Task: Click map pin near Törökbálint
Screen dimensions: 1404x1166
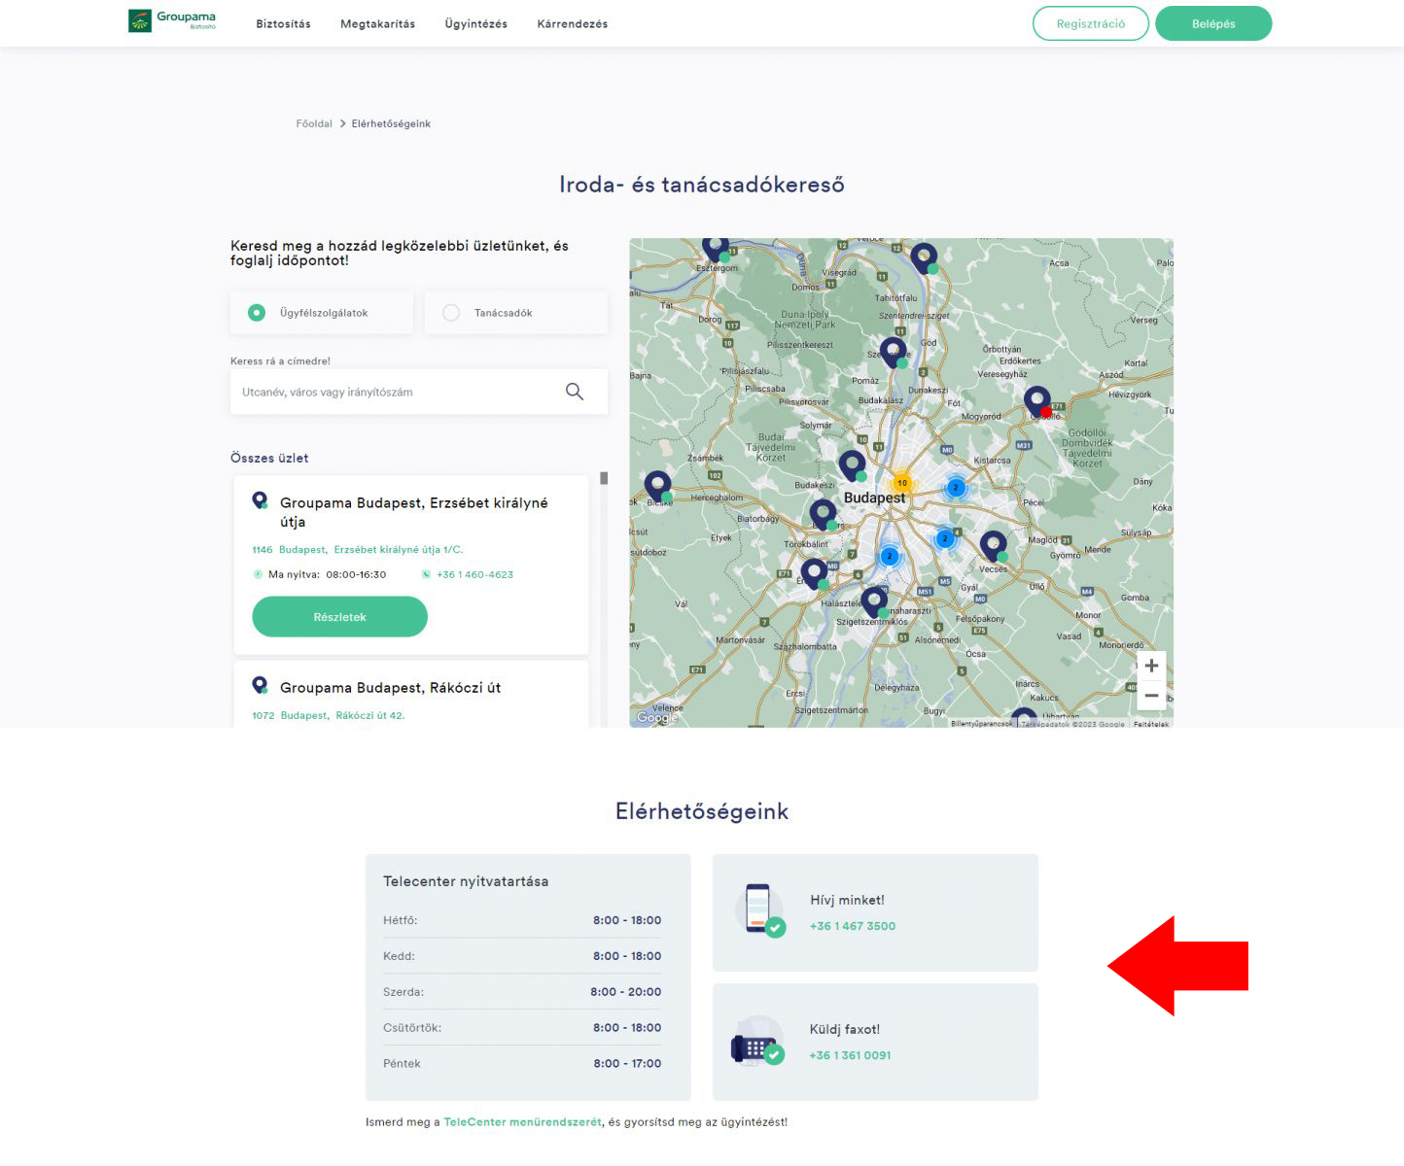Action: point(824,515)
